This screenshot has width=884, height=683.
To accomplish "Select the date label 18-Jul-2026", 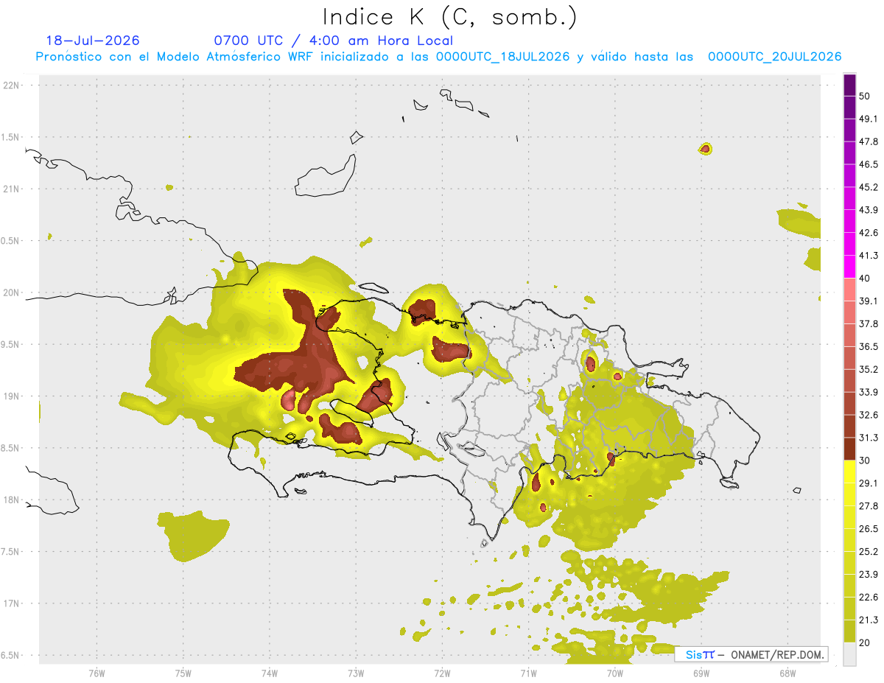I will pyautogui.click(x=93, y=41).
